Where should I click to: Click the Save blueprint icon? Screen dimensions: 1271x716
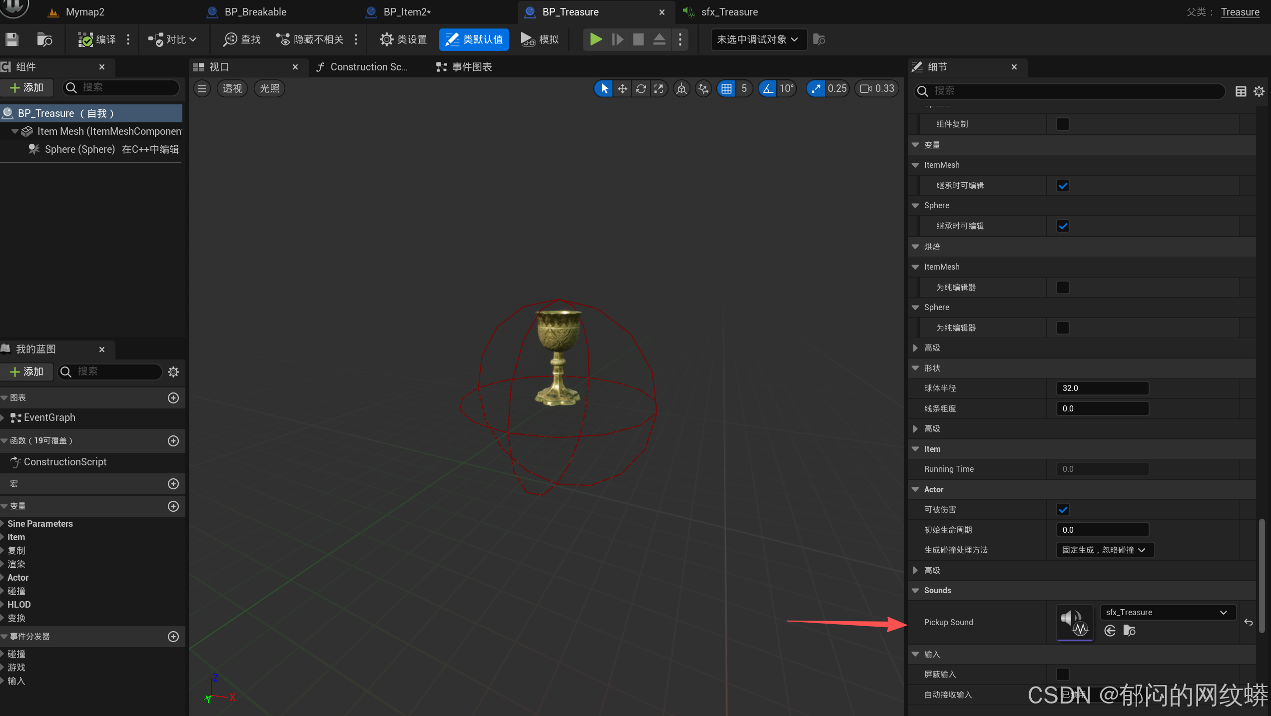(x=12, y=39)
